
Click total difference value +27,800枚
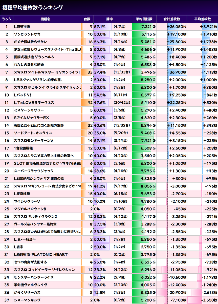[177, 42]
